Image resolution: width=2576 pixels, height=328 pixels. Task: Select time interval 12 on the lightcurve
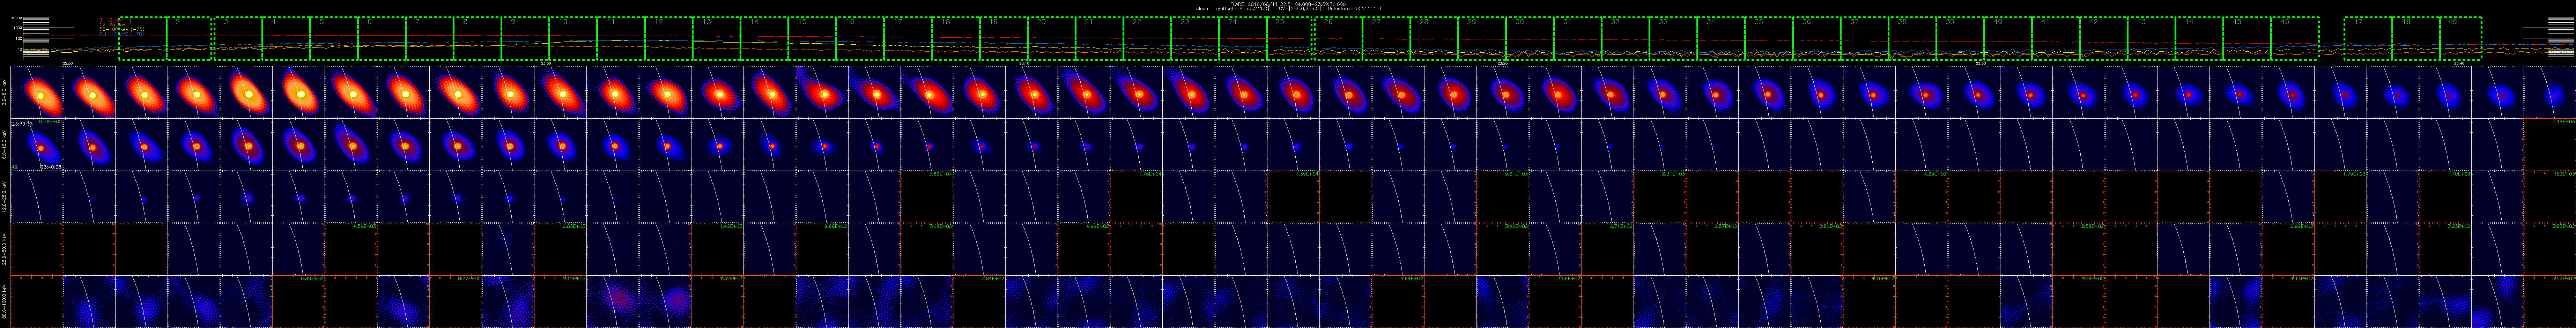(x=669, y=38)
